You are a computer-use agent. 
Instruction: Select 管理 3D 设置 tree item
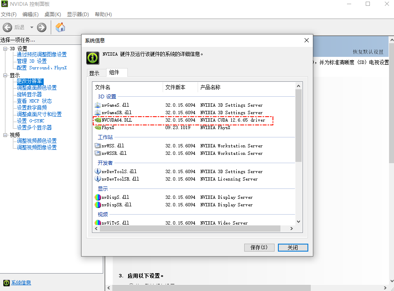(32, 61)
